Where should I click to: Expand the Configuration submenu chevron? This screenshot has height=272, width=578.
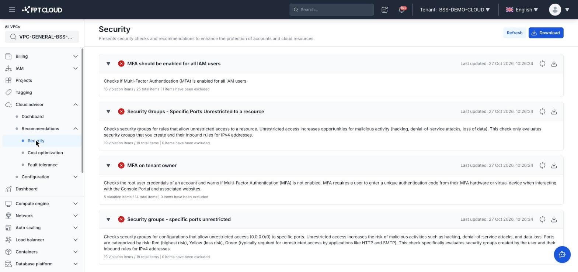coord(76,177)
